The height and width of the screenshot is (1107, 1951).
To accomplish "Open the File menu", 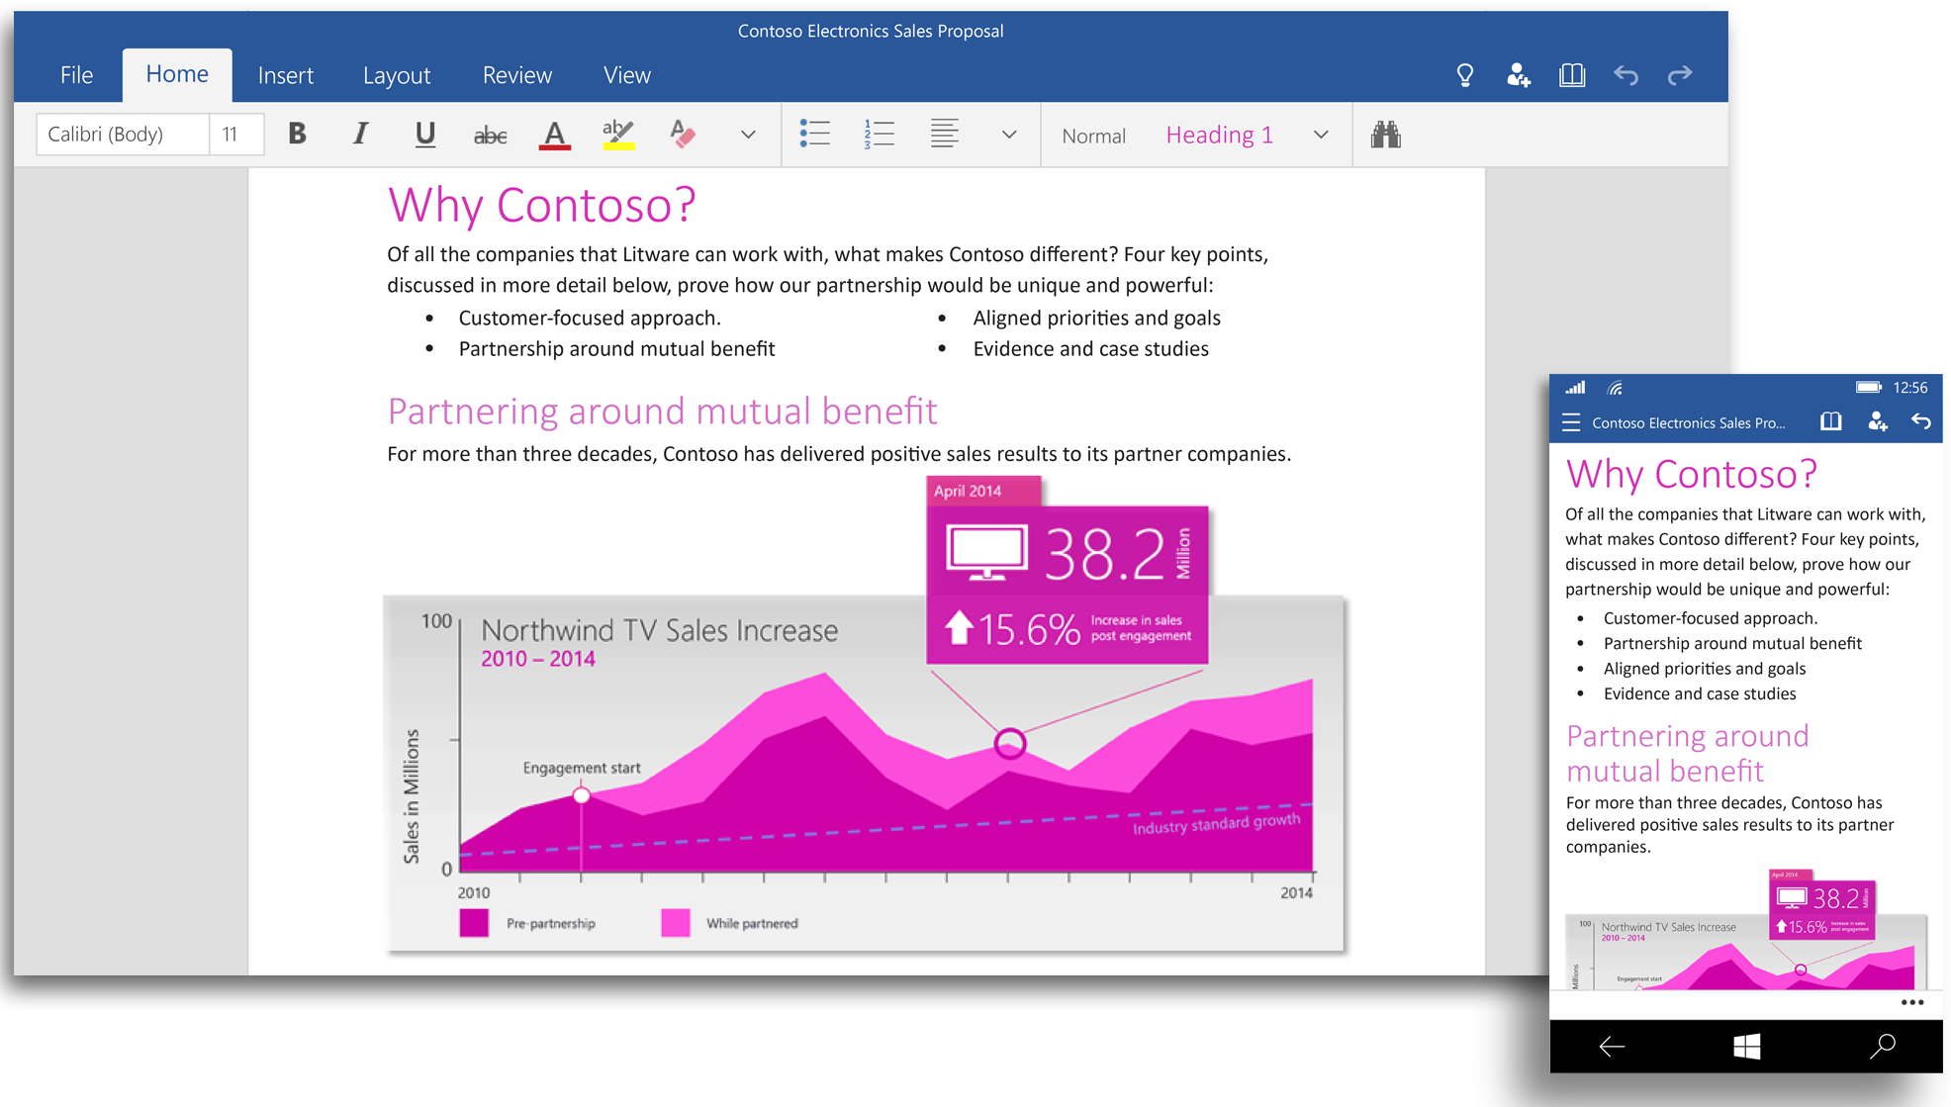I will click(x=75, y=74).
